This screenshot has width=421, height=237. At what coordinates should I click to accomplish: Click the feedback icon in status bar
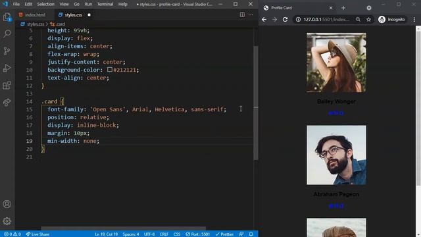click(x=241, y=234)
